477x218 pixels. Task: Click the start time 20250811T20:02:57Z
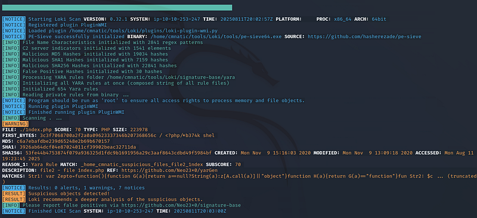click(x=246, y=19)
